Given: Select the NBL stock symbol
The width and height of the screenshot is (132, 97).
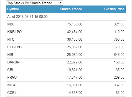Looking at the screenshot, I should coord(11,24).
